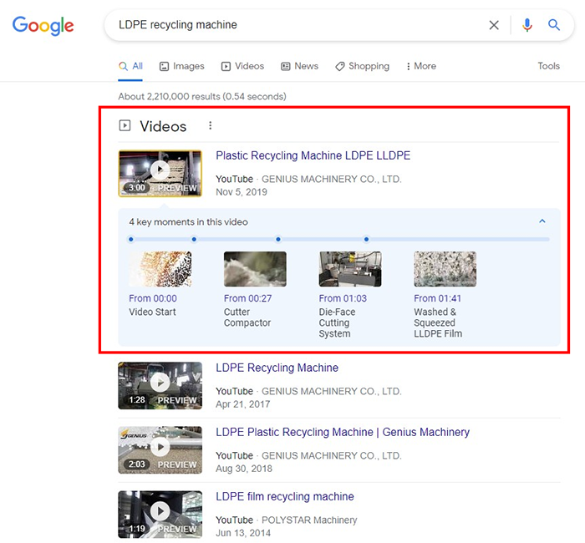The image size is (585, 543).
Task: Click the From 00:00 link
Action: pos(153,298)
